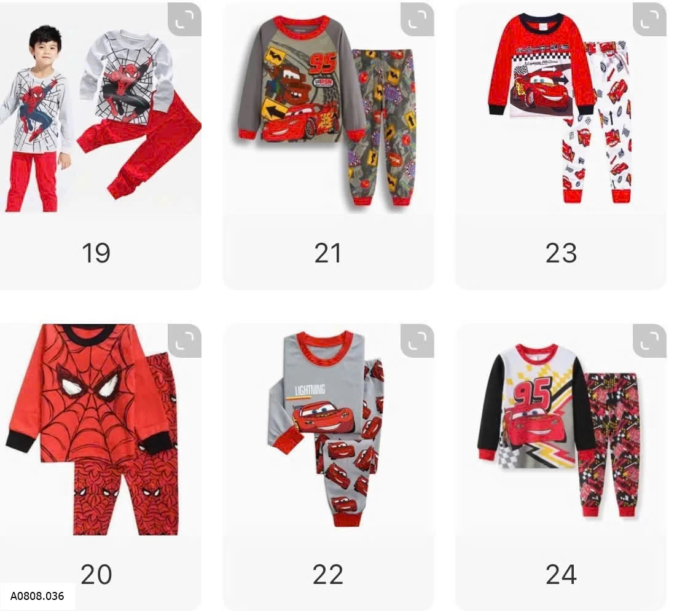Expand image of item 23 red McQueen set
Image resolution: width=677 pixels, height=611 pixels.
pyautogui.click(x=649, y=20)
